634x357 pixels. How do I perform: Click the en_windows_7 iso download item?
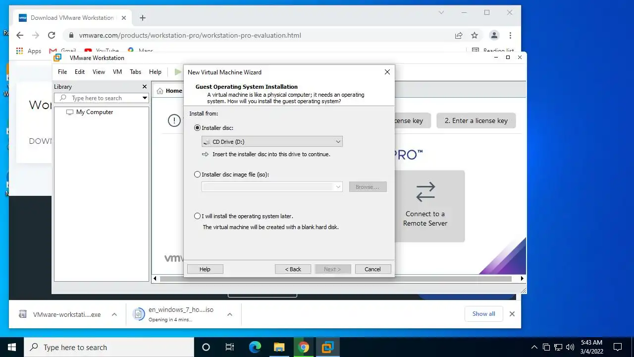(173, 314)
